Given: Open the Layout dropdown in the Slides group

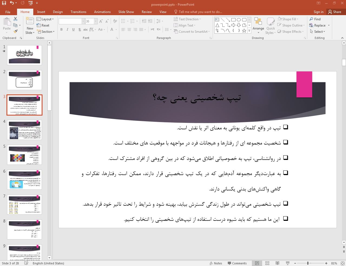Looking at the screenshot, I should point(45,19).
